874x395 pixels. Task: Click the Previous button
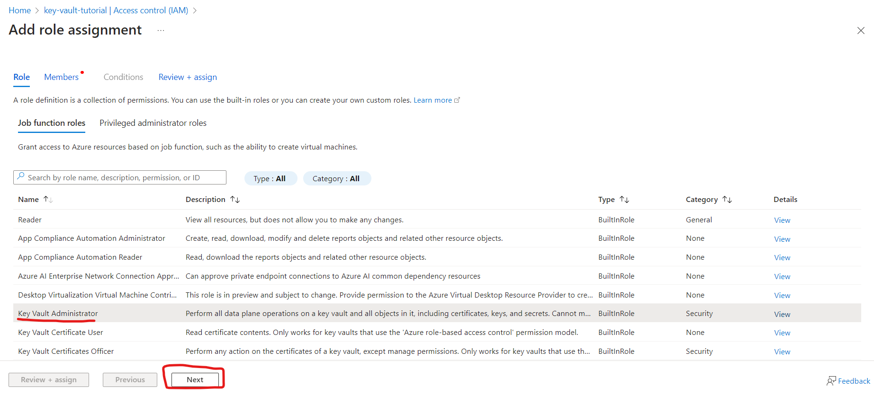coord(130,379)
